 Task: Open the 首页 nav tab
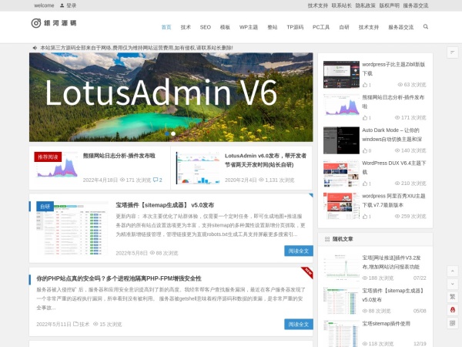(166, 27)
